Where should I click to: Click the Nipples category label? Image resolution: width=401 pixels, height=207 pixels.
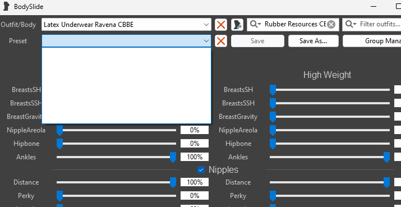click(x=224, y=169)
